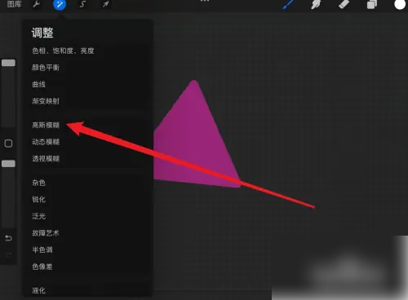Select the Transform arrow tool
408x300 pixels.
105,4
